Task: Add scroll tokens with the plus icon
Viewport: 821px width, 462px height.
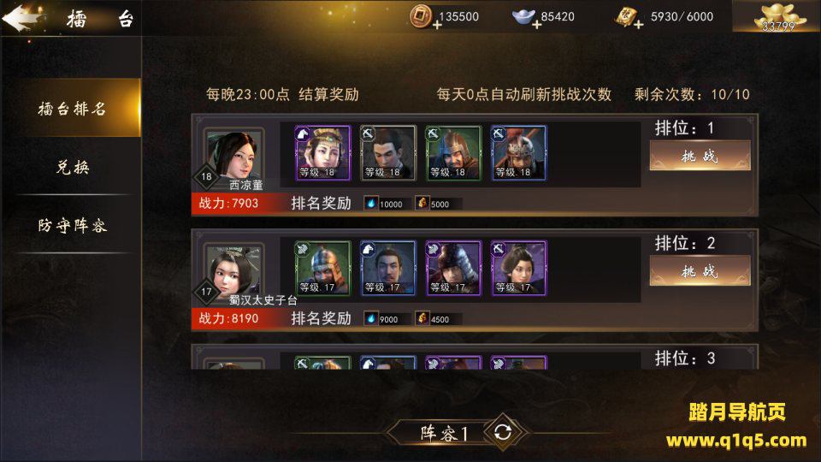Action: click(638, 25)
